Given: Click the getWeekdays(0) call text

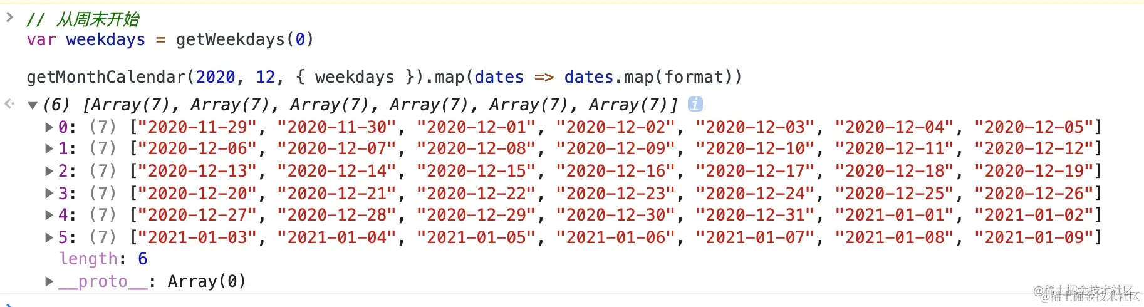Looking at the screenshot, I should [x=244, y=39].
